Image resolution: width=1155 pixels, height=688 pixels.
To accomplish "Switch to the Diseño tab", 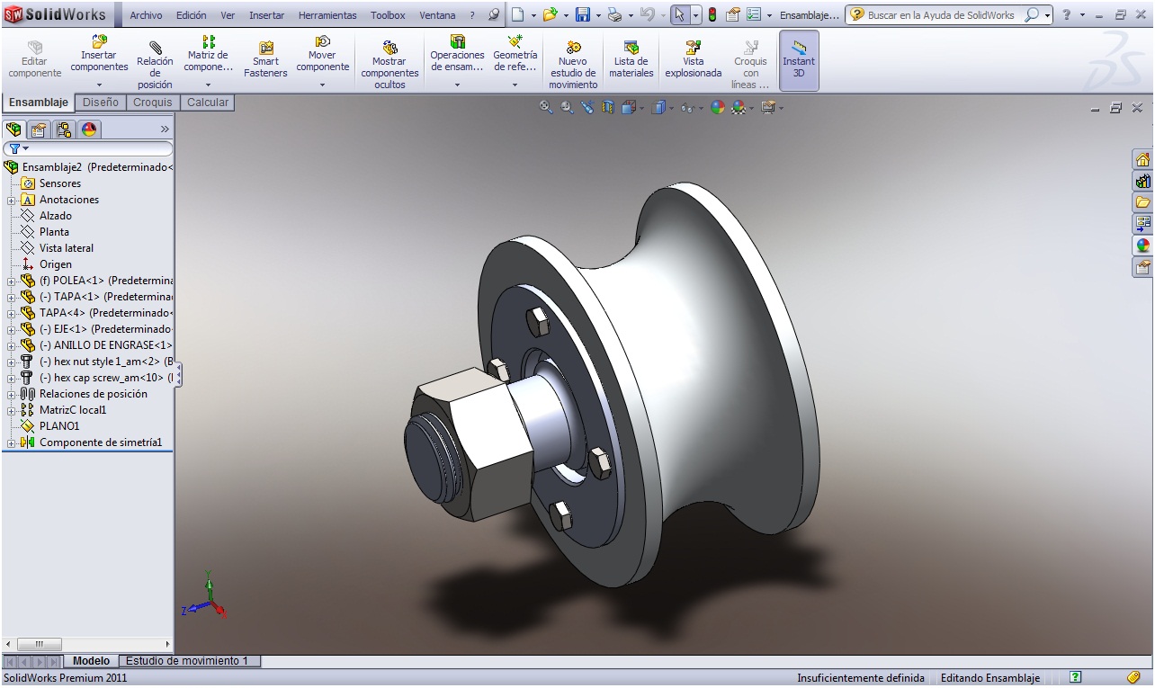I will 100,103.
